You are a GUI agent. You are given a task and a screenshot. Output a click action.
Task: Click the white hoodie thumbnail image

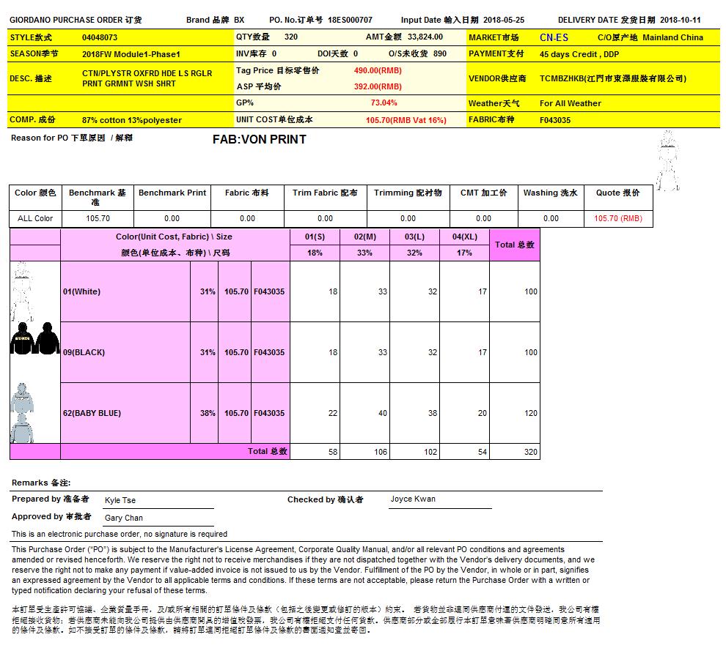tap(26, 290)
